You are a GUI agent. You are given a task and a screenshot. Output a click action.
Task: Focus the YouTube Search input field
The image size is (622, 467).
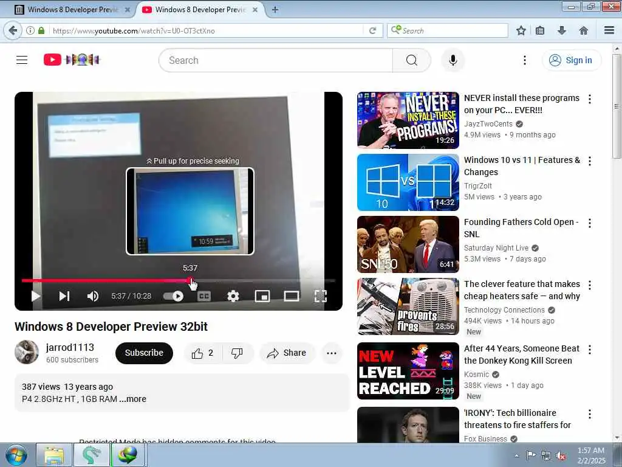(276, 60)
